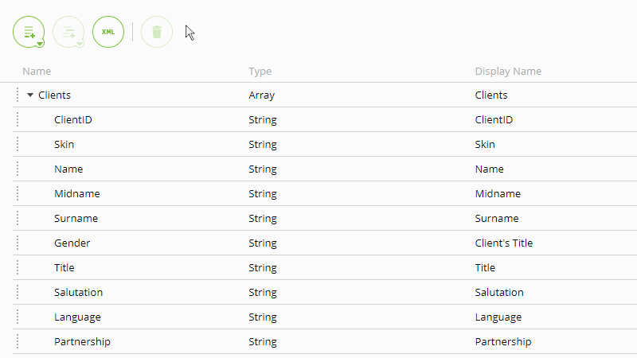The image size is (637, 358).
Task: Click the Client's Title display name
Action: click(x=504, y=243)
